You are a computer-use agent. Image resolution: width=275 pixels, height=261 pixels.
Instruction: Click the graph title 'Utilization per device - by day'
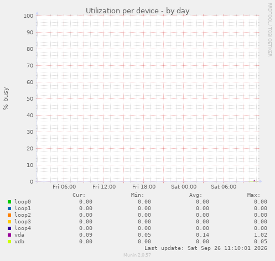(138, 11)
